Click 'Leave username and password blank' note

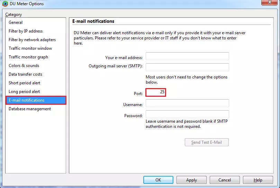pyautogui.click(x=187, y=124)
